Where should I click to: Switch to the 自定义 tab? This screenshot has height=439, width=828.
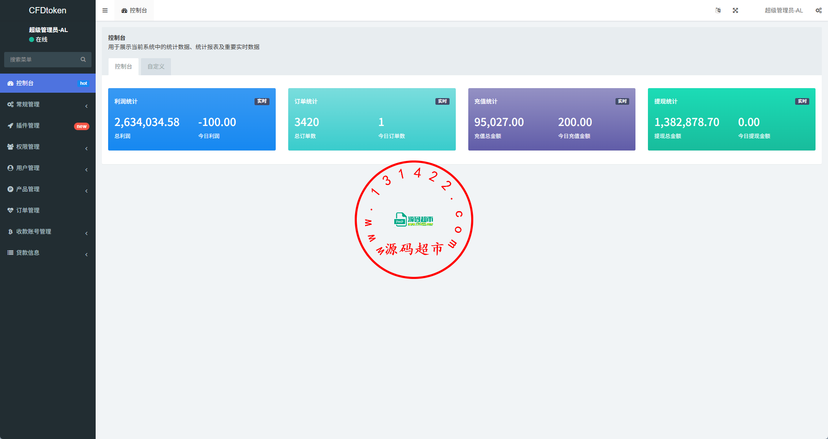156,67
